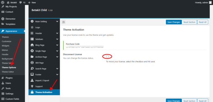Click the Main Setting gear icon
This screenshot has width=213, height=102.
[x=32, y=21]
